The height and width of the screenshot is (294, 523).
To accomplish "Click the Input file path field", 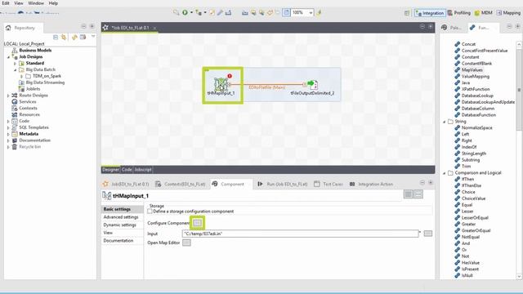I will [300, 234].
